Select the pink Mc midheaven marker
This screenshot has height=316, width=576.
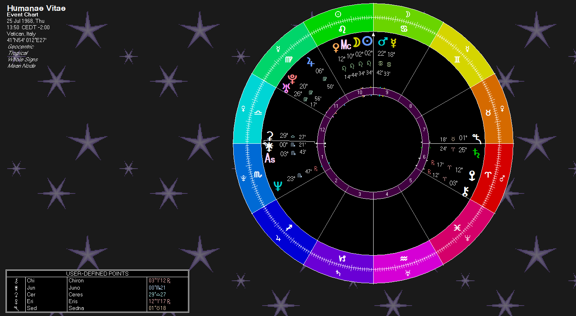click(346, 44)
